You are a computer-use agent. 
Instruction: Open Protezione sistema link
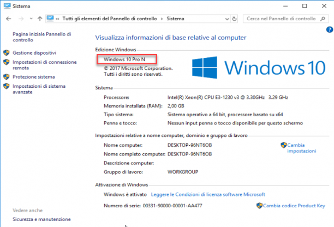pos(34,76)
